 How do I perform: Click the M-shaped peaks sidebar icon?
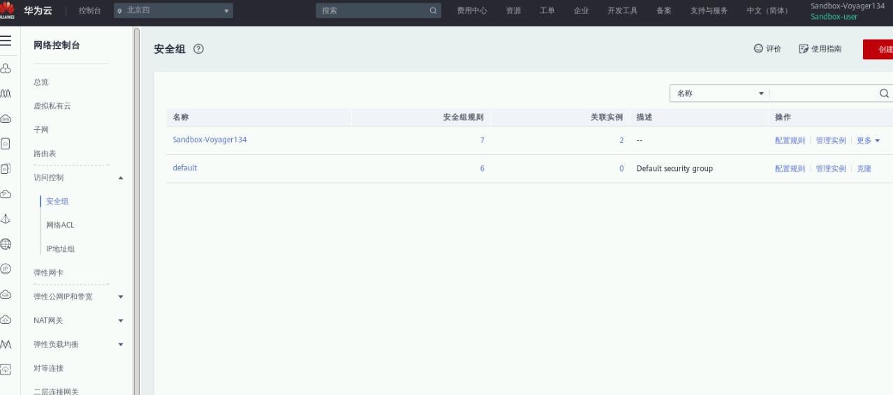coord(6,344)
